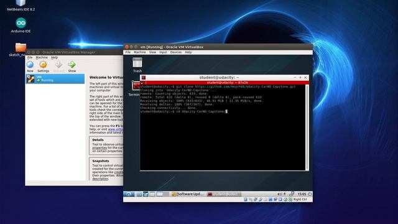Open Machine menu of the running vm window
The width and height of the screenshot is (398, 224).
(x=139, y=52)
